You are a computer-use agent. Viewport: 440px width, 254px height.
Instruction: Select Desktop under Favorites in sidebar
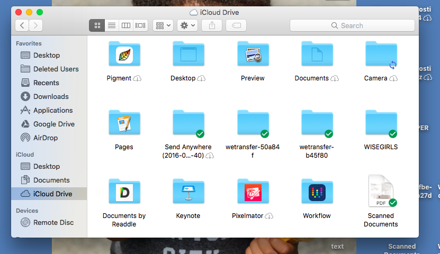[x=49, y=55]
